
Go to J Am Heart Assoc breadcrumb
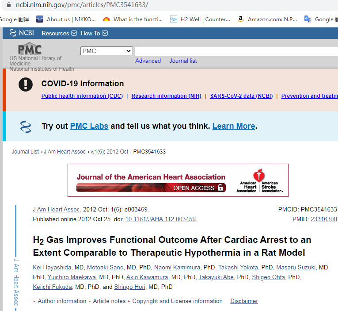(65, 152)
